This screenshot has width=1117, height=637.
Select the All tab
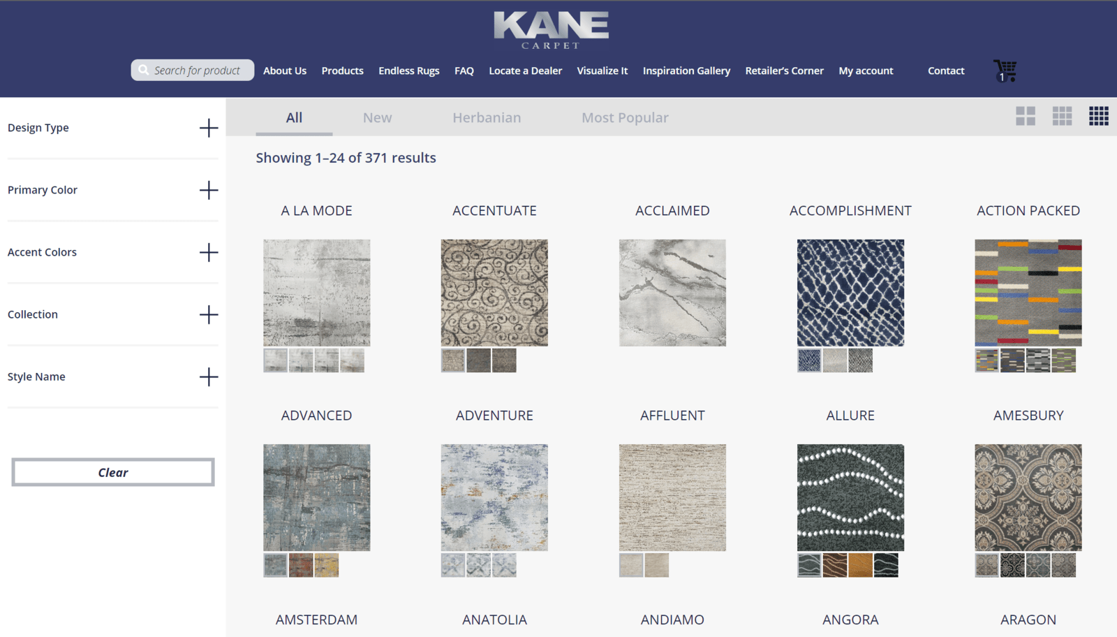[294, 117]
